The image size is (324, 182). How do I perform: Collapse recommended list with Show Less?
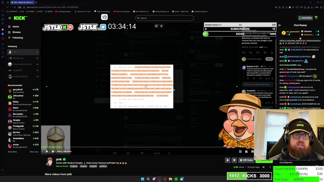click(34, 152)
